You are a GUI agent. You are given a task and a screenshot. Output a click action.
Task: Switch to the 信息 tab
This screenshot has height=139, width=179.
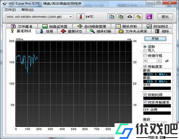coord(47,31)
